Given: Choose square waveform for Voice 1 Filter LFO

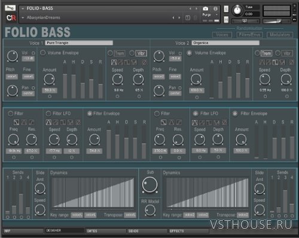Looking at the screenshot, I should pos(63,122).
